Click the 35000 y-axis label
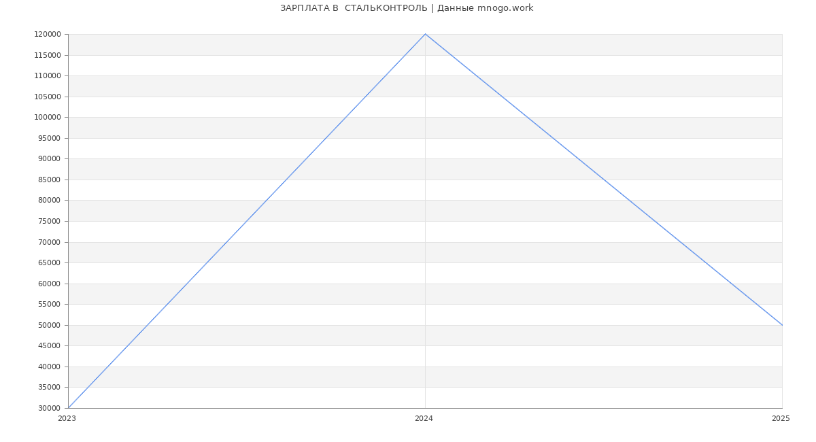 coord(50,387)
